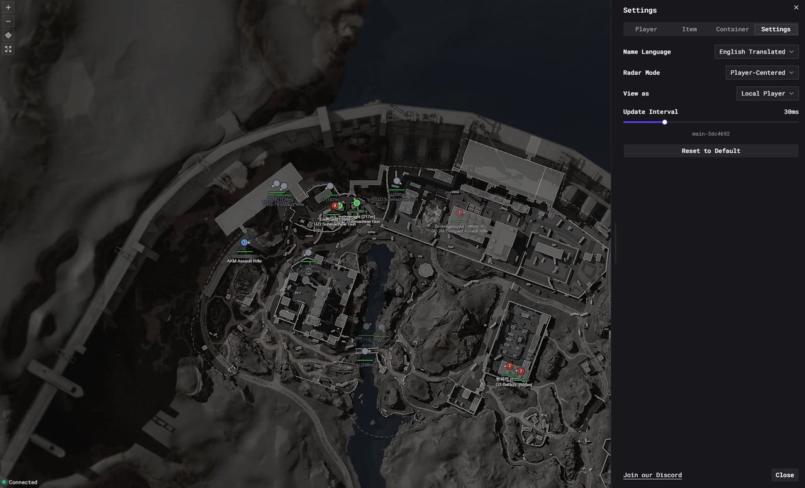Click Reset to Default button
The height and width of the screenshot is (488, 805).
[x=711, y=151]
